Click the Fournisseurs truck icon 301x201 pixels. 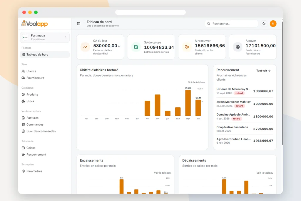pyautogui.click(x=23, y=78)
